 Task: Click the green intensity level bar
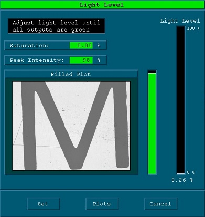[152, 123]
